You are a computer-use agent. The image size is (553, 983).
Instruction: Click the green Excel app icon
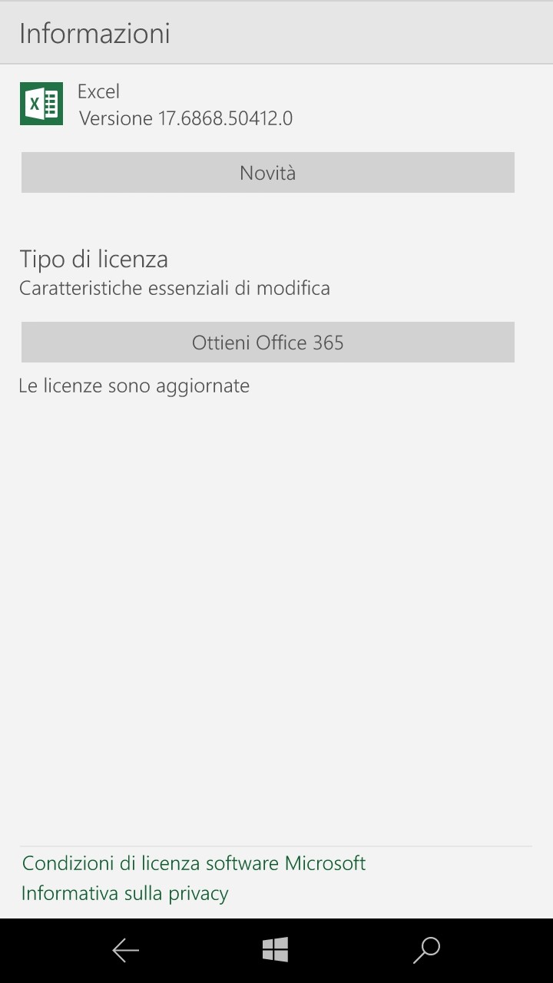[x=41, y=104]
